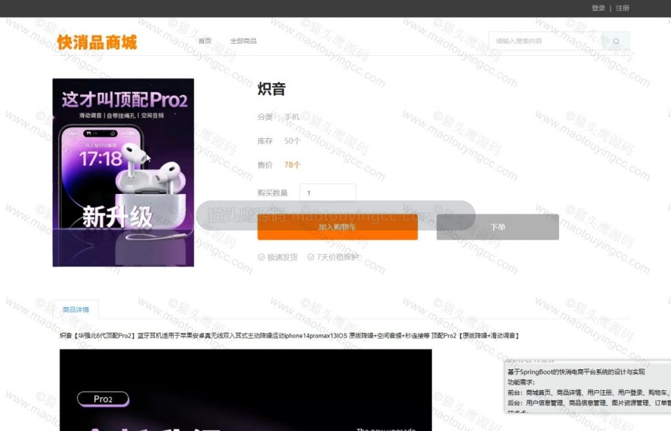Click the 购买数量 label
671x431 pixels.
click(x=273, y=193)
